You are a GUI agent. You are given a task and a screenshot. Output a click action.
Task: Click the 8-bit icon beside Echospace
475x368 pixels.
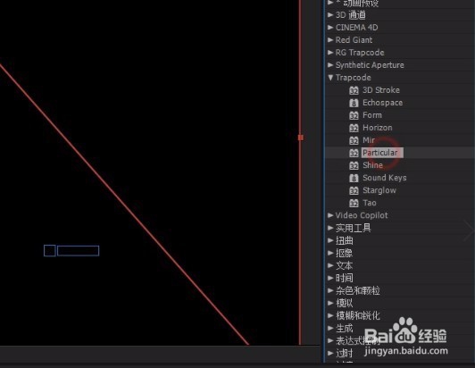(354, 103)
